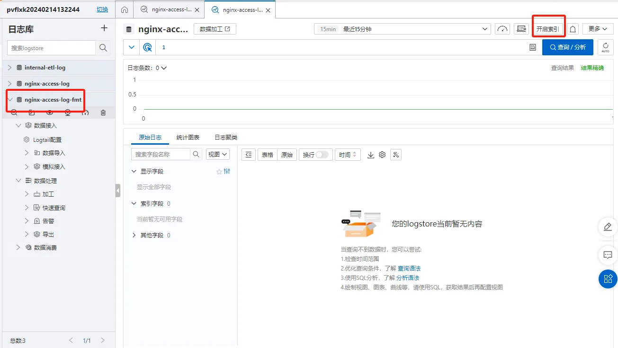
Task: Expand internal-etl-log logstore
Action: (x=10, y=68)
